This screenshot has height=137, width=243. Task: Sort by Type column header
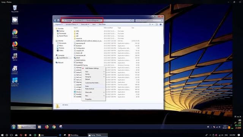pos(119,28)
